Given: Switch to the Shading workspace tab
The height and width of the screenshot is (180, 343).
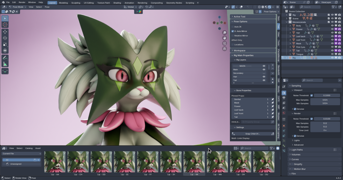Looking at the screenshot, I should [x=117, y=3].
